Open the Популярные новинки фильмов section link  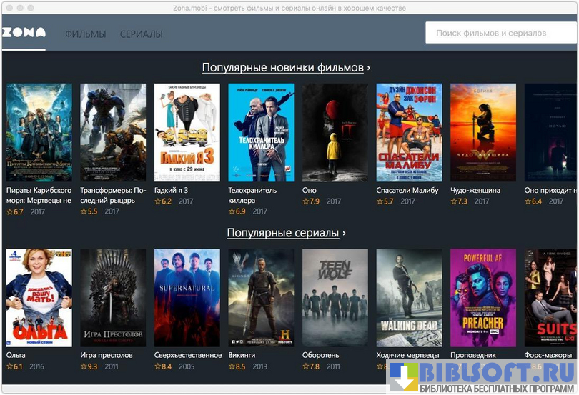click(282, 68)
